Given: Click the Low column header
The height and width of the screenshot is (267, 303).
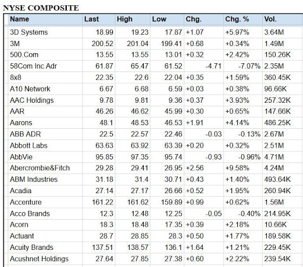Looking at the screenshot, I should click(x=159, y=19).
